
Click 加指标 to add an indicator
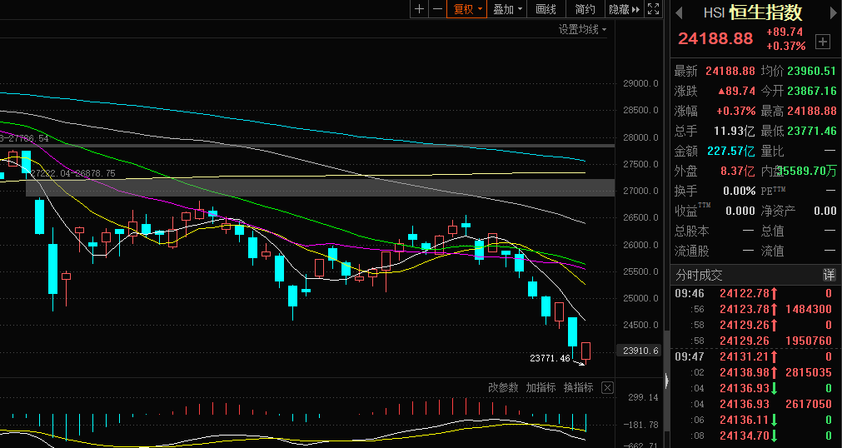point(541,388)
